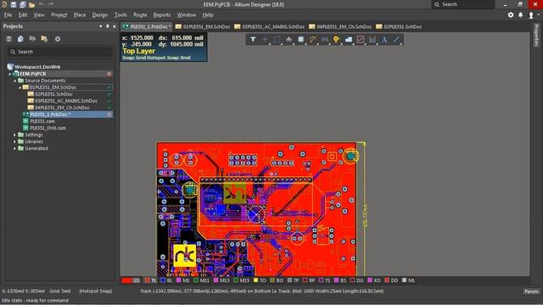Open PL8351.cam in project tree
This screenshot has height=305, width=543.
click(x=42, y=121)
